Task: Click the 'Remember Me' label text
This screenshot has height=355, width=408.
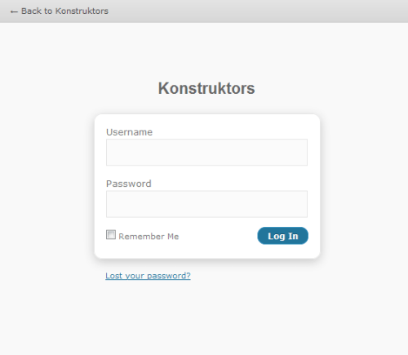Action: (149, 237)
